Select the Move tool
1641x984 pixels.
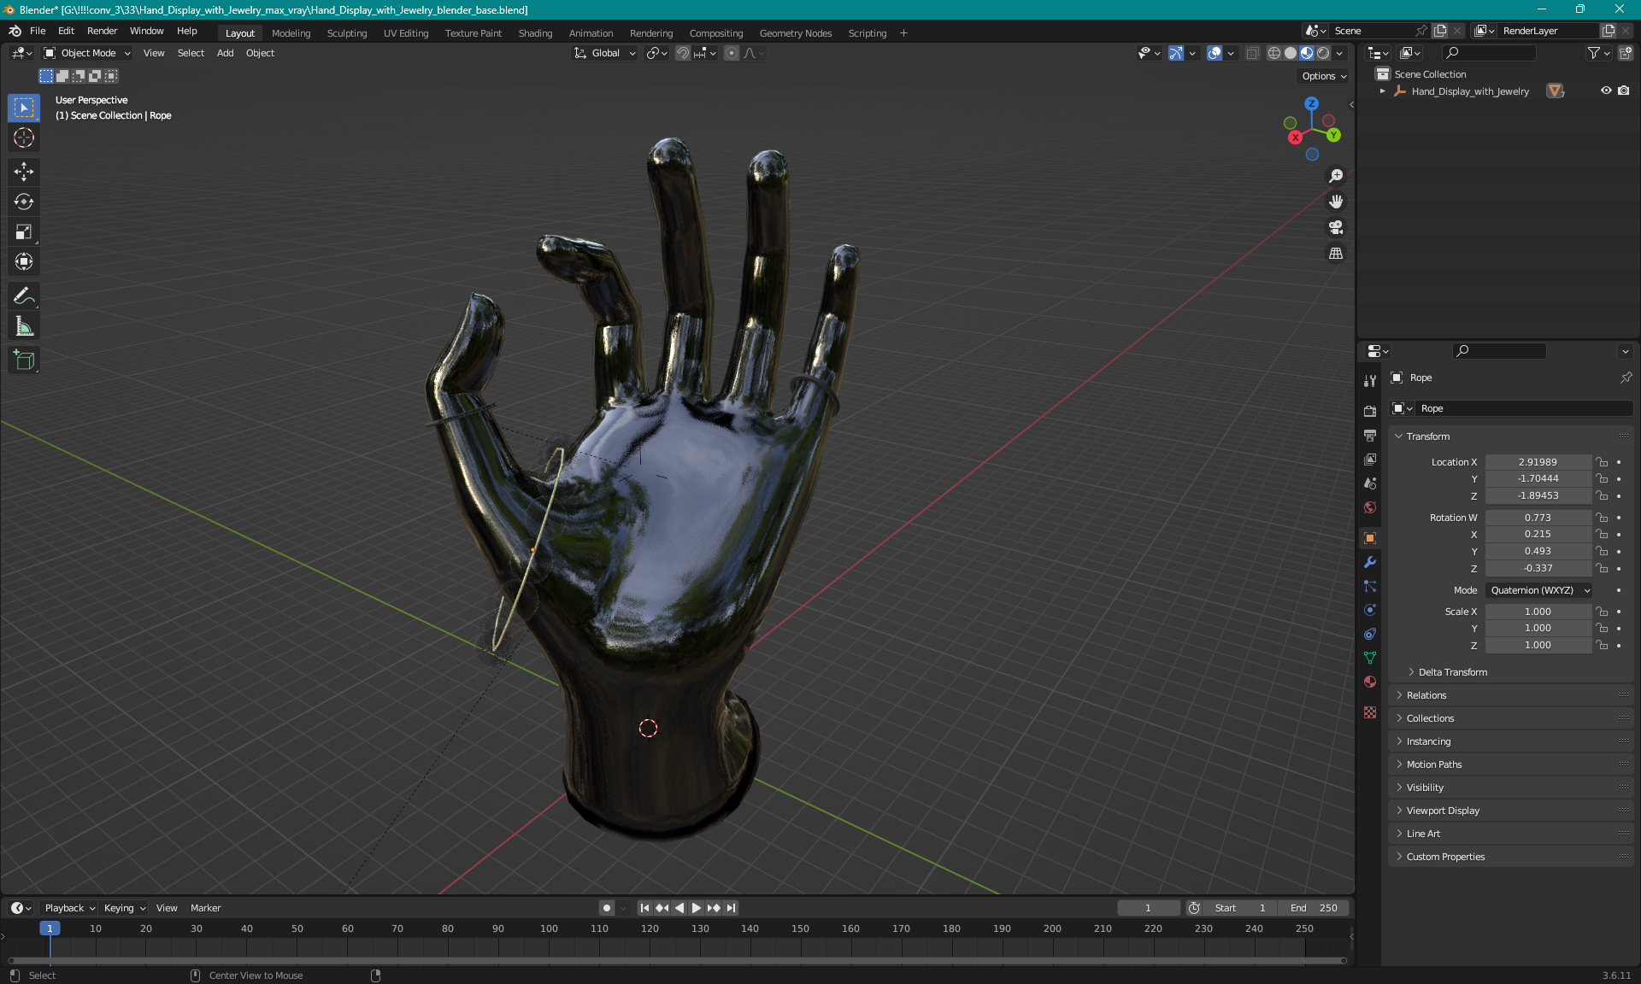click(24, 172)
